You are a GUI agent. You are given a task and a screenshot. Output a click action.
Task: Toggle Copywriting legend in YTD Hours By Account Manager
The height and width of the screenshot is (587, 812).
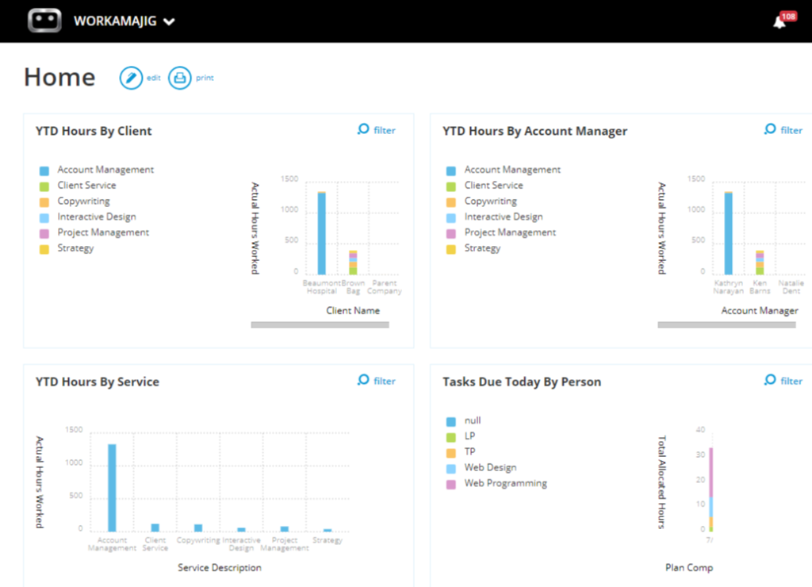pyautogui.click(x=490, y=201)
